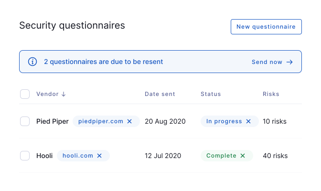Click the info icon in the banner

click(32, 62)
